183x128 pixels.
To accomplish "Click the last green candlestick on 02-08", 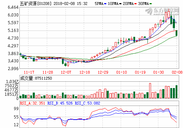I will [x=176, y=33].
